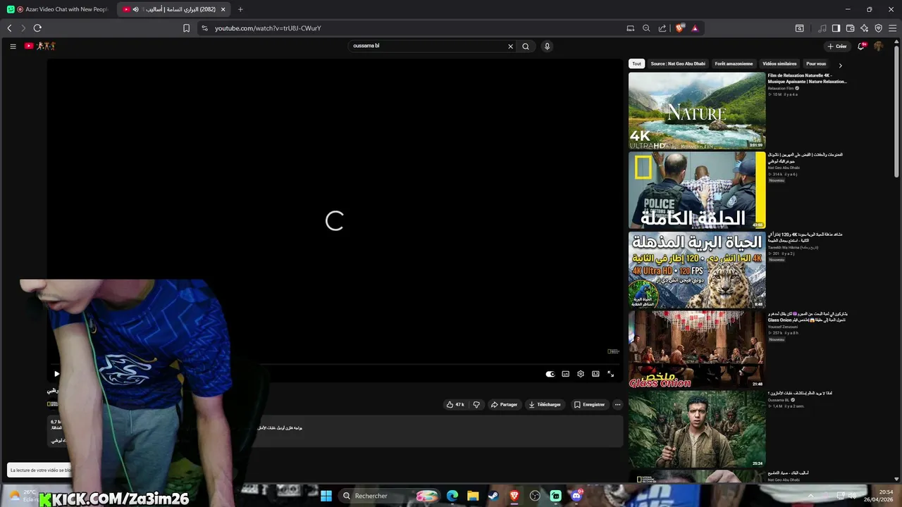Reload the page

[x=37, y=28]
